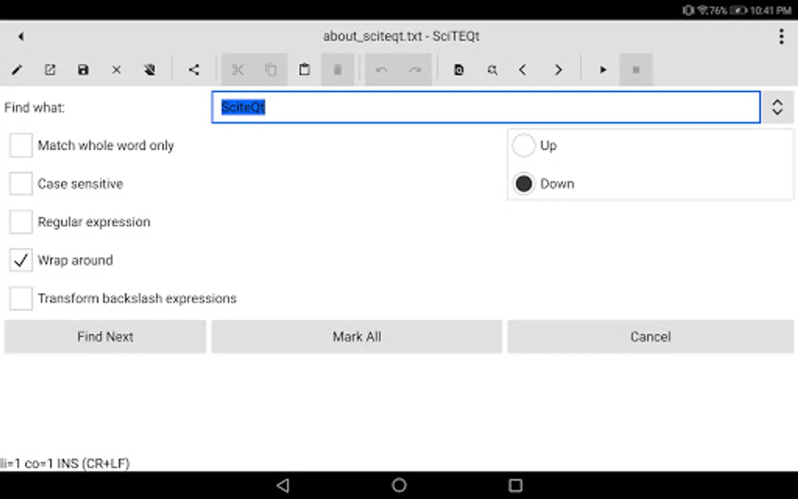This screenshot has width=798, height=499.
Task: Share the document via share icon
Action: [x=193, y=70]
